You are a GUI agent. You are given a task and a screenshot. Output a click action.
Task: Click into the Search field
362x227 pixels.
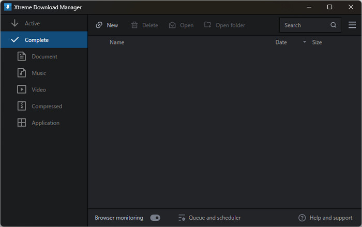[310, 25]
